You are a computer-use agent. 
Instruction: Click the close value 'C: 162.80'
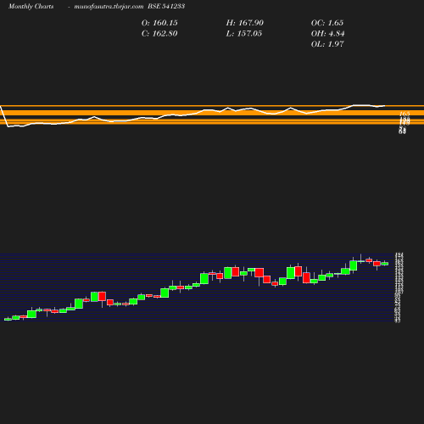click(159, 34)
